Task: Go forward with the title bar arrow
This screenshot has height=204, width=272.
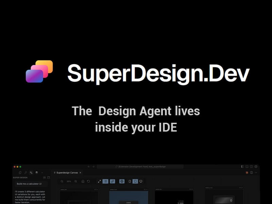Action: (x=93, y=167)
